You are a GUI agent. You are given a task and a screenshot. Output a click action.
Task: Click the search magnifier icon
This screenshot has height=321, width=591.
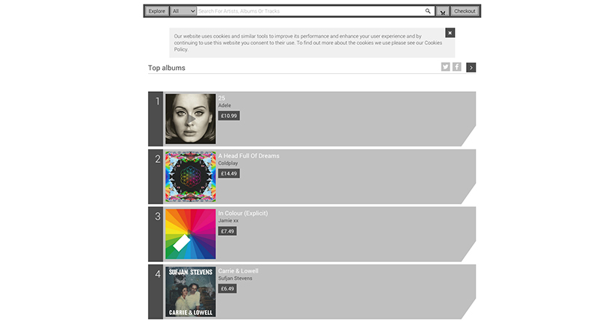pos(428,11)
